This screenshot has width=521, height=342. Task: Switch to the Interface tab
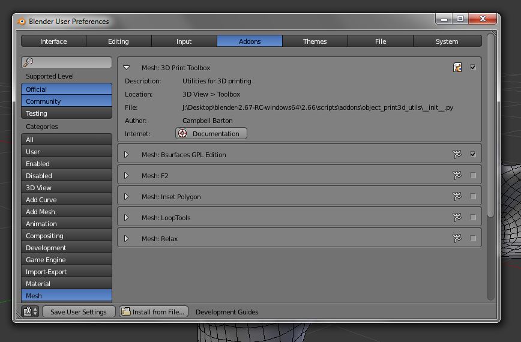tap(53, 41)
